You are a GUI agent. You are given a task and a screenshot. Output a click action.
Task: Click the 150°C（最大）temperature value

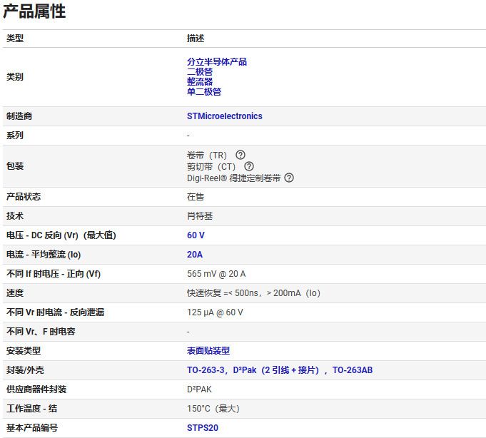pyautogui.click(x=213, y=409)
